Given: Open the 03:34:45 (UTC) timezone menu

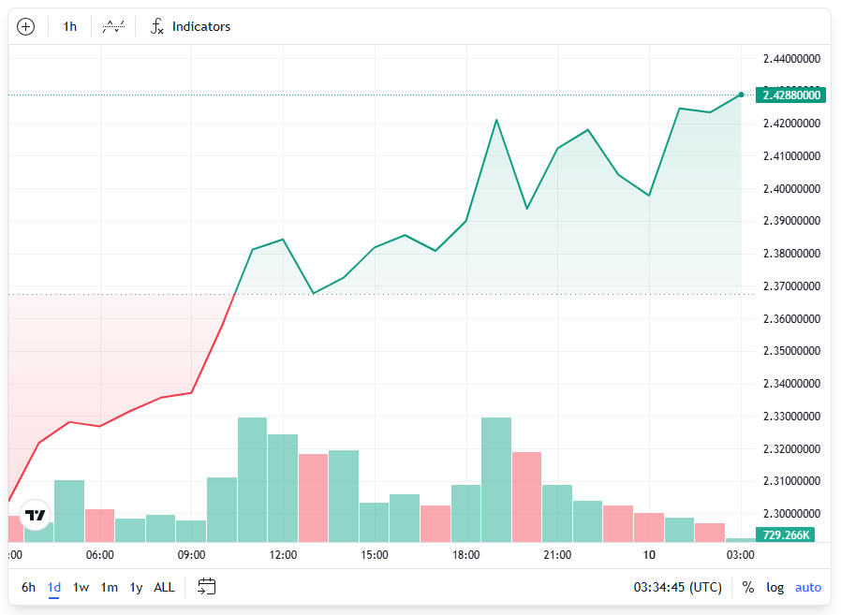Looking at the screenshot, I should (x=677, y=587).
